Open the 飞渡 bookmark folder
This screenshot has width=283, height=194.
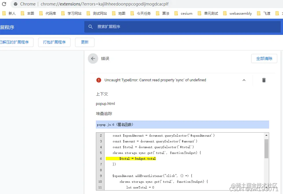264,13
